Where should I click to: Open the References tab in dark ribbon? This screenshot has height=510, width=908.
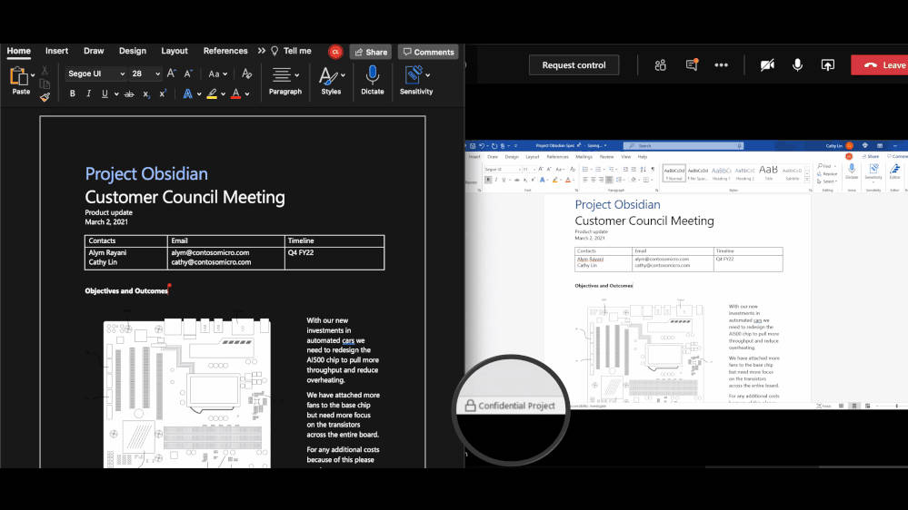point(225,51)
